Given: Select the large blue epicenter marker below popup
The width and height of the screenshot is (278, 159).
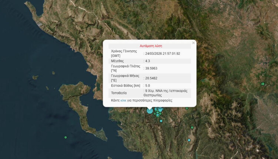Looking at the screenshot, I should click(150, 110).
